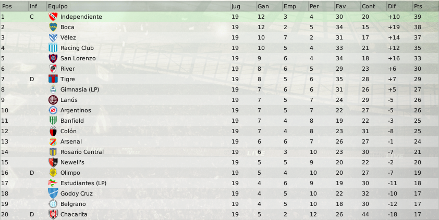
Task: Click the Pos column header
Action: tap(14, 6)
